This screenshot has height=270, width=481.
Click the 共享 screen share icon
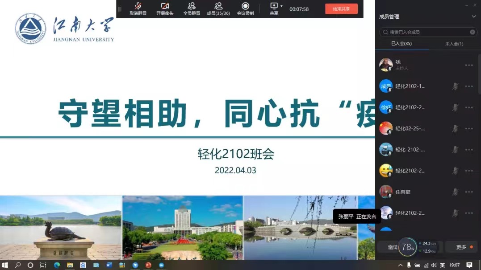[x=274, y=6]
